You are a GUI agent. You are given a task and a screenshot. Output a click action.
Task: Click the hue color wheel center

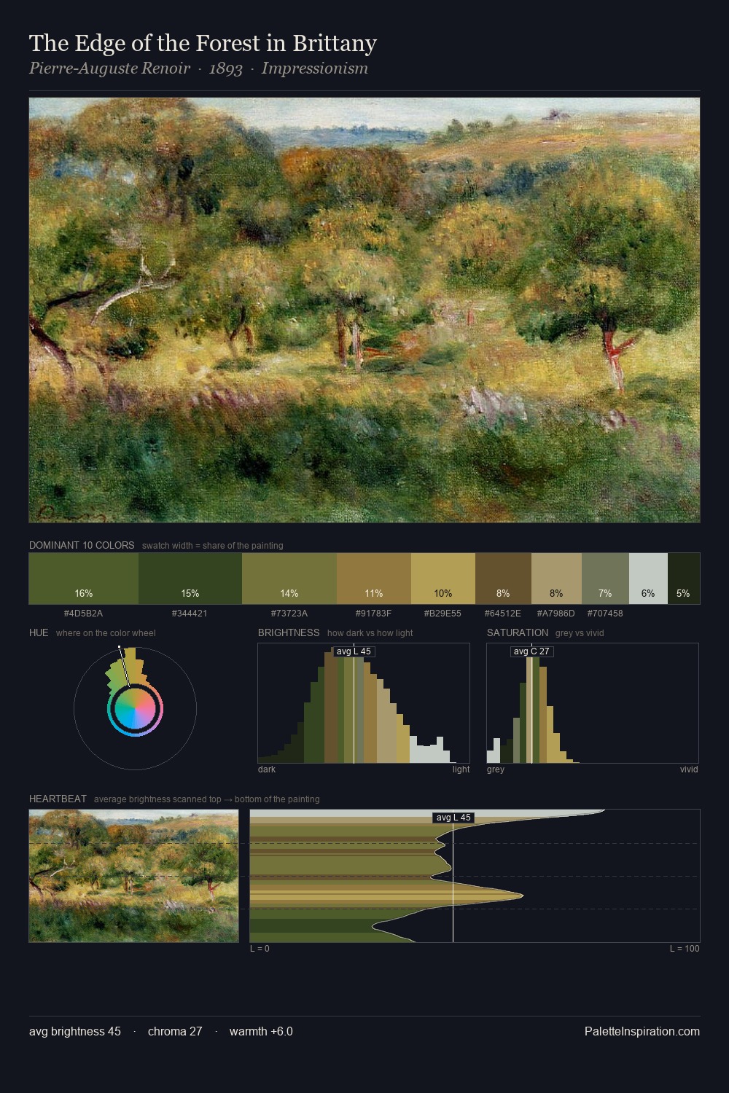135,708
